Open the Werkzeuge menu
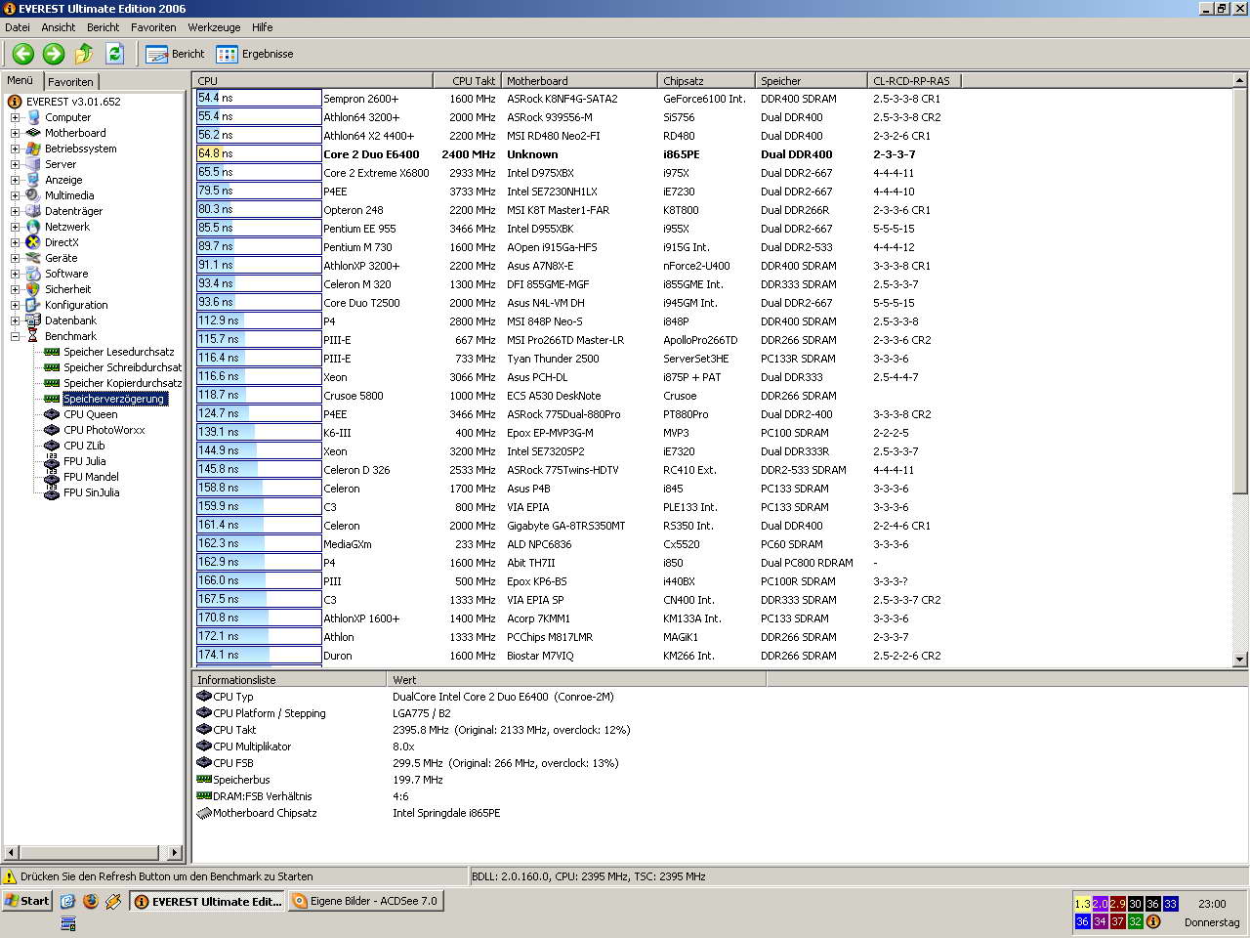This screenshot has height=938, width=1250. [215, 27]
